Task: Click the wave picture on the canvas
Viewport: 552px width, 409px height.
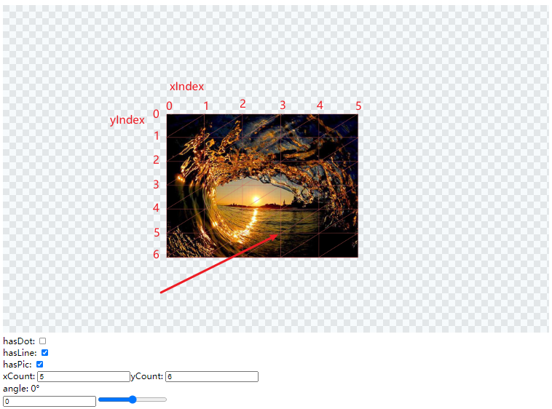Action: click(262, 186)
